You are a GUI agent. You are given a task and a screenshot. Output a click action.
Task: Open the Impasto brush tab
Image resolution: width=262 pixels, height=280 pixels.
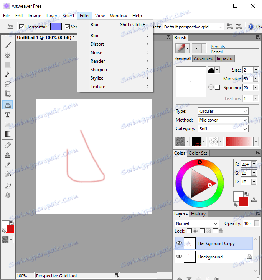(x=224, y=58)
